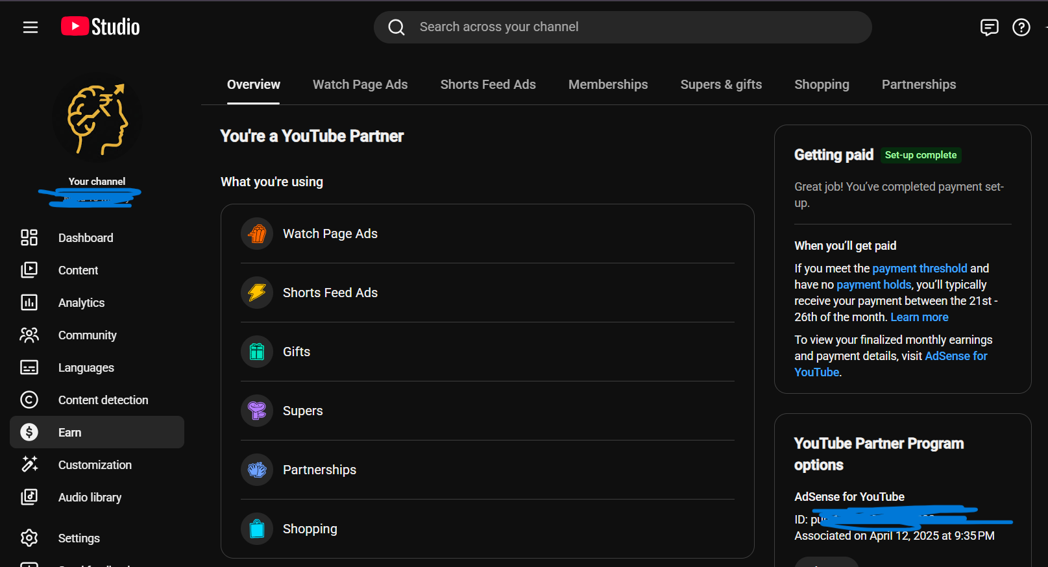The height and width of the screenshot is (567, 1048).
Task: Click the Audio library music icon
Action: (29, 497)
